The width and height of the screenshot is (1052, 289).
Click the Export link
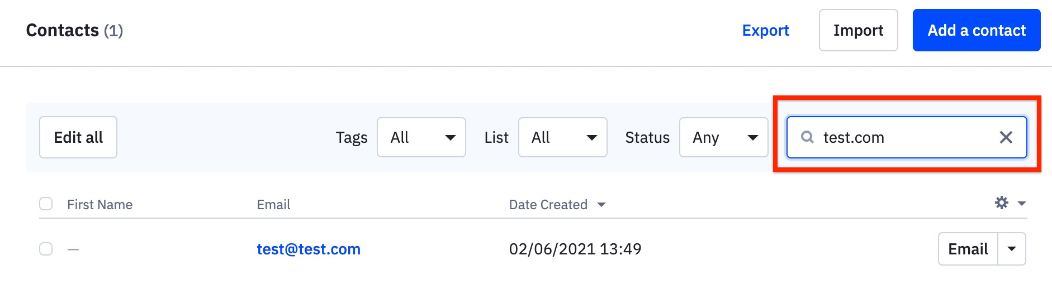(x=765, y=30)
